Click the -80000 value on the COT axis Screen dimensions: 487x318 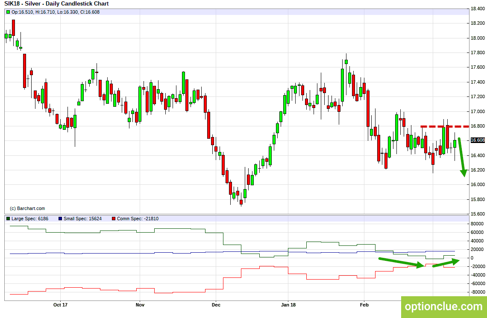(x=477, y=292)
